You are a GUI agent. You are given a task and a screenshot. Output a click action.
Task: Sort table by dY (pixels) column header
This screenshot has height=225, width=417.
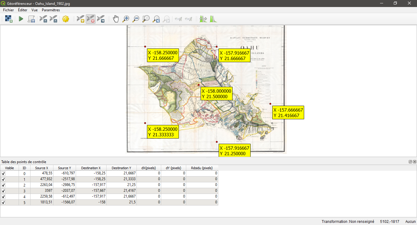pos(173,168)
